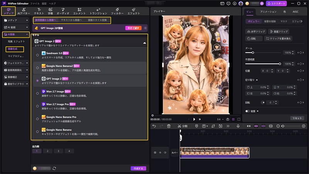309x174 pixels.
Task: Start voice-over recording with microphone icon
Action: (238, 126)
